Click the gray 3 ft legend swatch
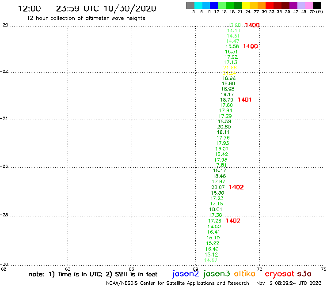The height and width of the screenshot is (287, 327). pyautogui.click(x=190, y=6)
